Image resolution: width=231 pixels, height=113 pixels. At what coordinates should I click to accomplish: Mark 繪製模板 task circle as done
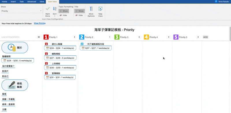click(x=49, y=54)
